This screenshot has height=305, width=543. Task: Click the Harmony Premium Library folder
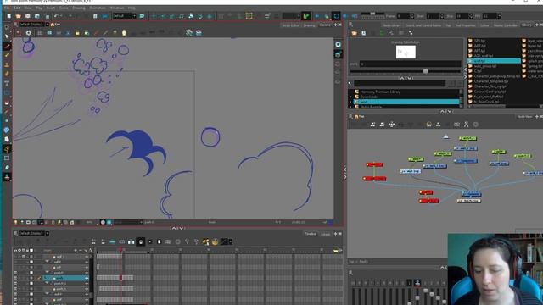tap(380, 91)
